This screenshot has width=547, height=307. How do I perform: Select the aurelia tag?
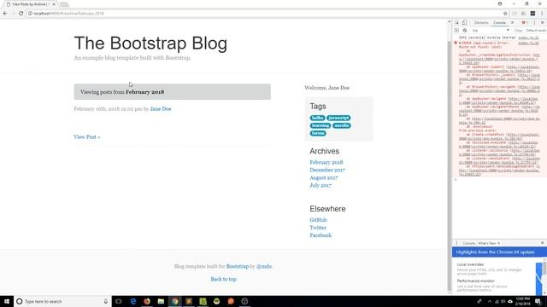click(x=342, y=125)
